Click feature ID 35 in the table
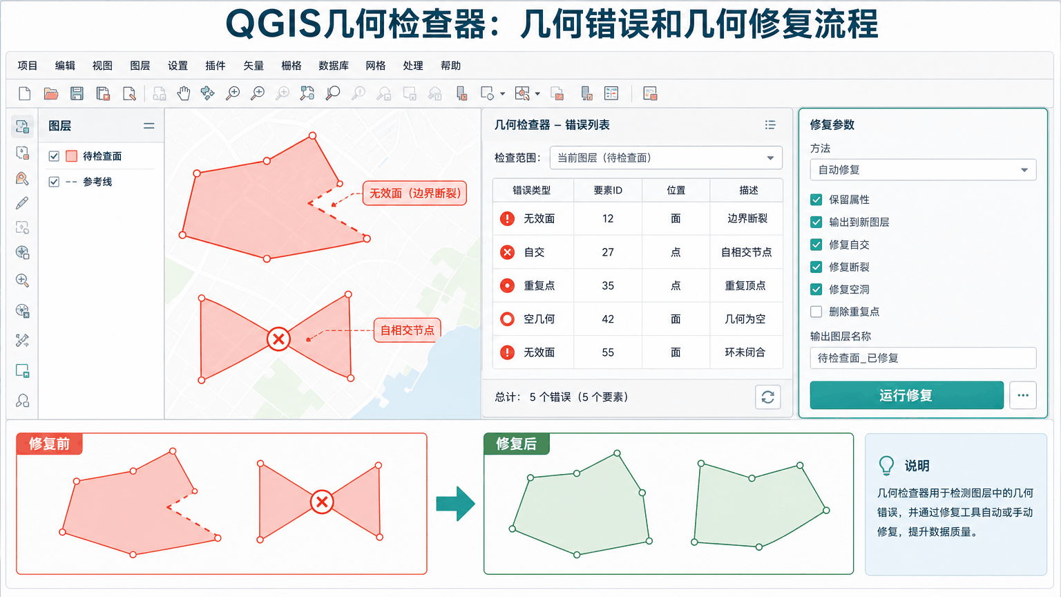Screen dimensions: 1061x597 608,285
